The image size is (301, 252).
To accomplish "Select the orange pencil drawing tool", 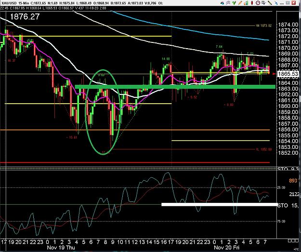I will [x=240, y=3].
